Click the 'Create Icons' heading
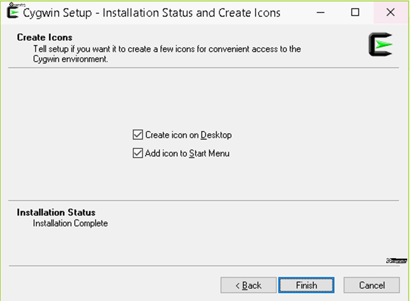 [45, 37]
